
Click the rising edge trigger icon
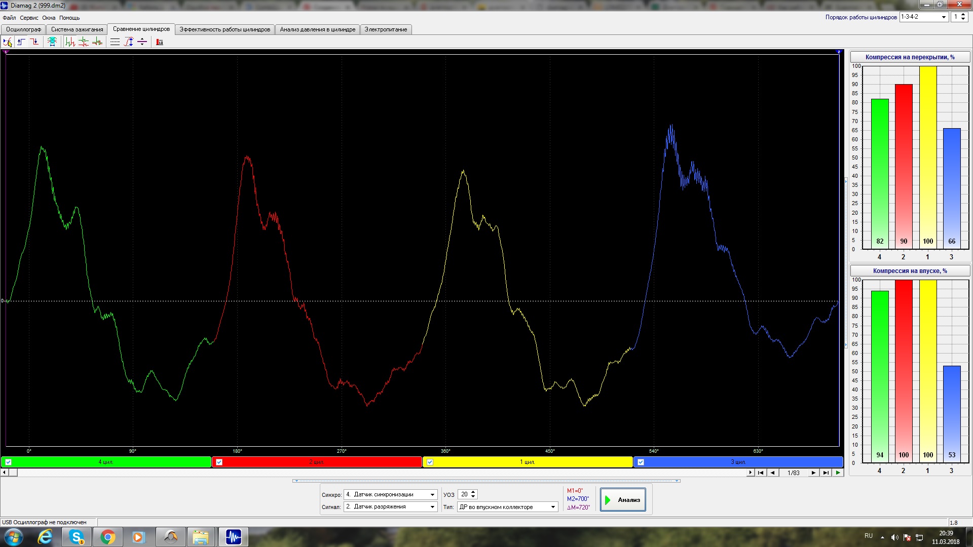[21, 42]
